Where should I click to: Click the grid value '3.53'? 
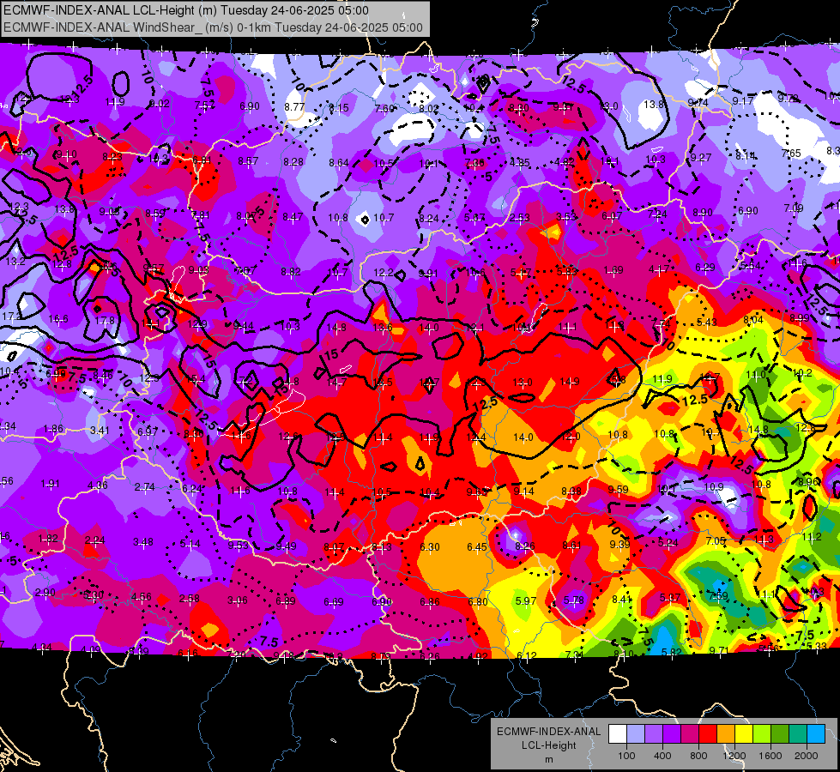565,216
